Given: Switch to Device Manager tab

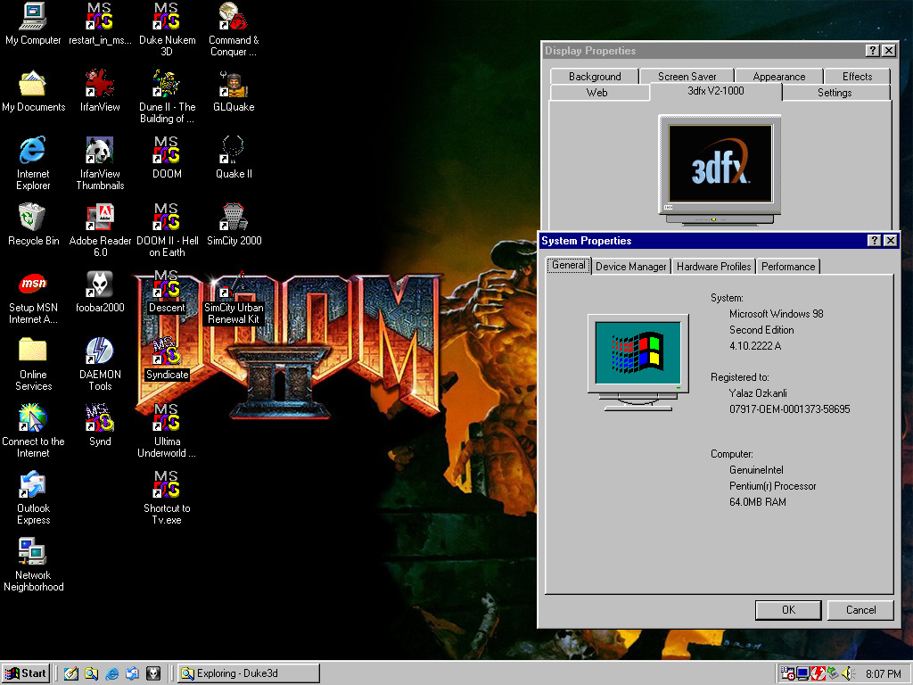Looking at the screenshot, I should 630,266.
